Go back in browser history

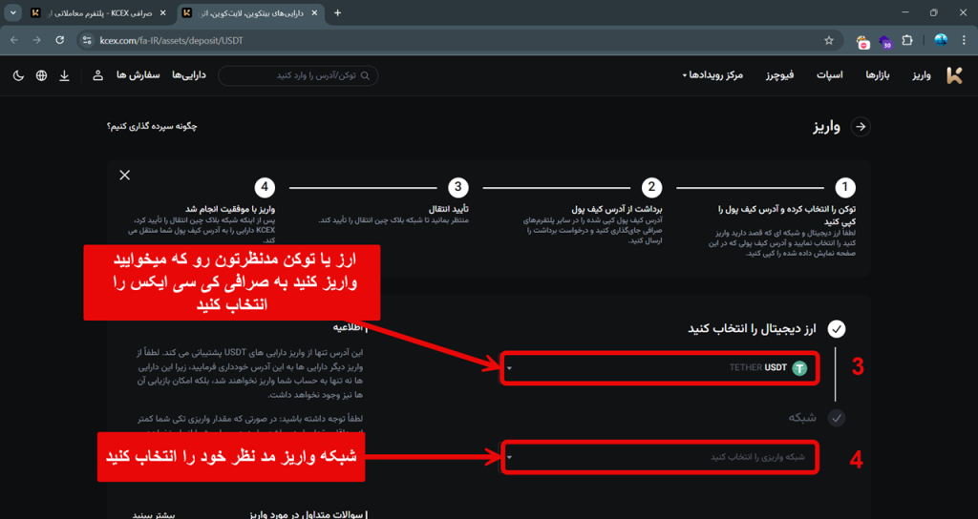tap(14, 40)
